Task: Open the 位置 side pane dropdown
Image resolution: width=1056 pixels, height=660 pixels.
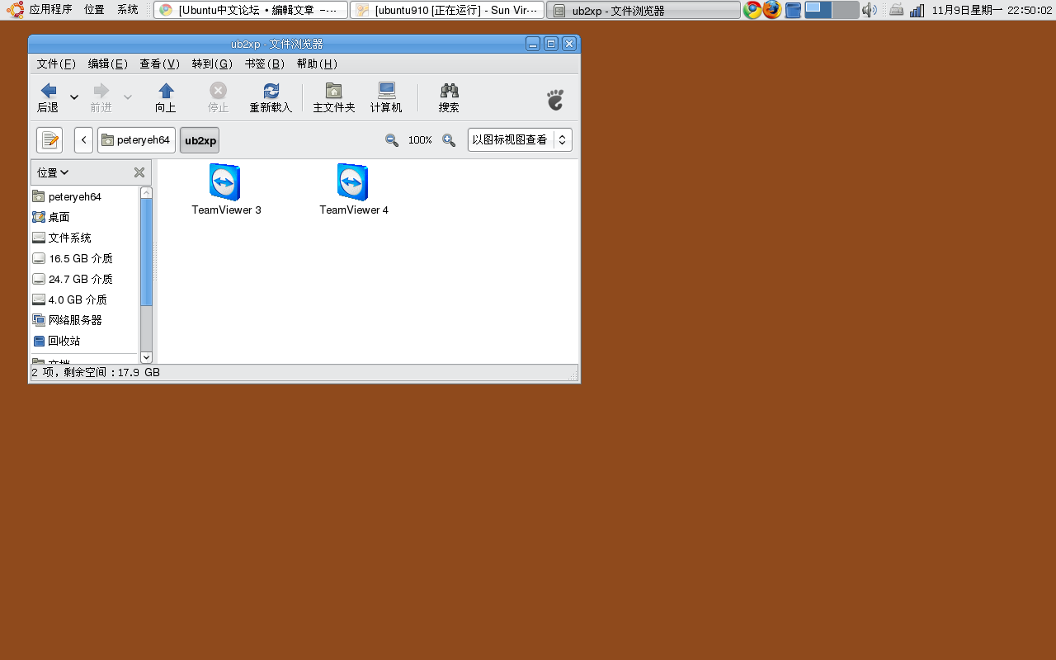Action: point(53,172)
